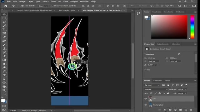
Task: Open the Filter menu
Action: [53, 1]
